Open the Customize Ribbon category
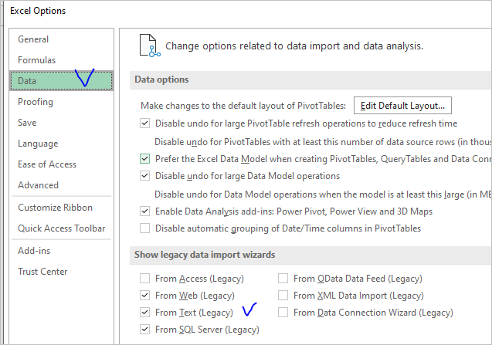This screenshot has width=492, height=345. pyautogui.click(x=55, y=208)
